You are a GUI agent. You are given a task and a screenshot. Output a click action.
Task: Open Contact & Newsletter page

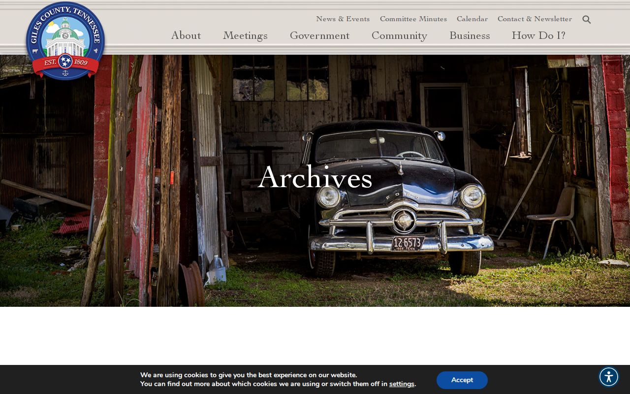535,19
